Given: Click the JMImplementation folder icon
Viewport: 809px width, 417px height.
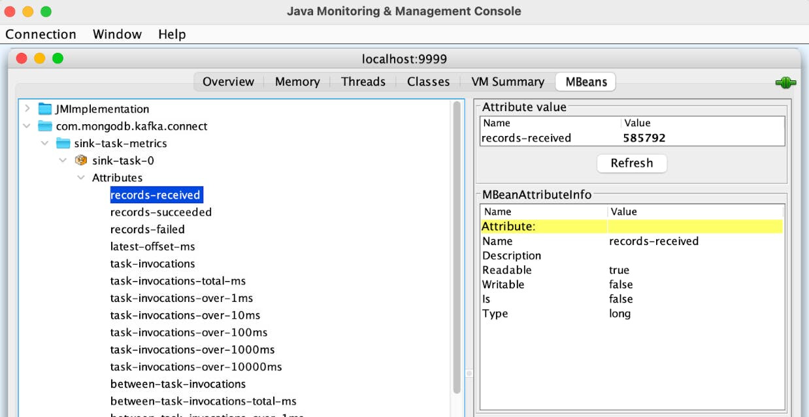Looking at the screenshot, I should coord(44,109).
